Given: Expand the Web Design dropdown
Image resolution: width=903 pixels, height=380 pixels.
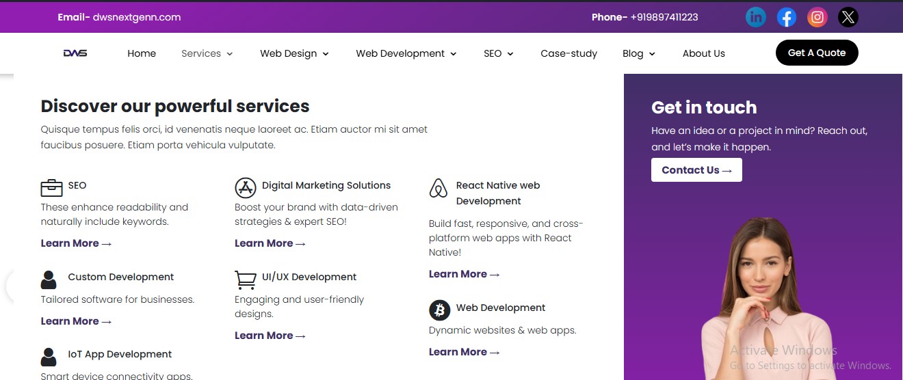Looking at the screenshot, I should 294,53.
